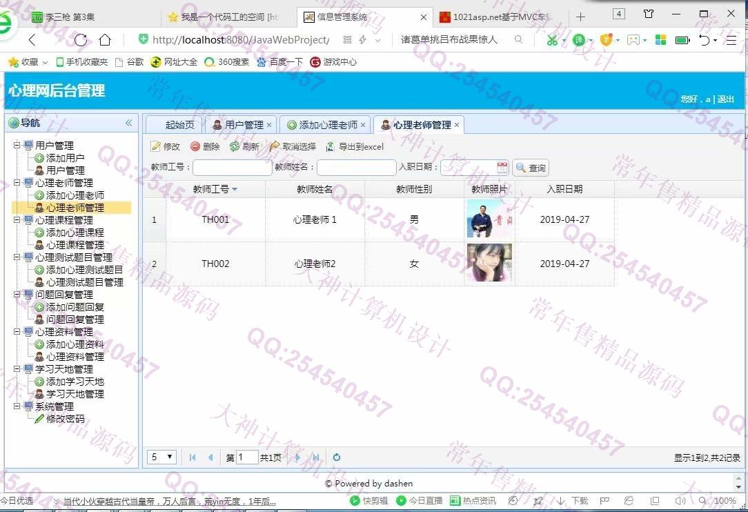Switch to the 起始页 tab
Viewport: 748px width, 512px height.
click(x=180, y=125)
